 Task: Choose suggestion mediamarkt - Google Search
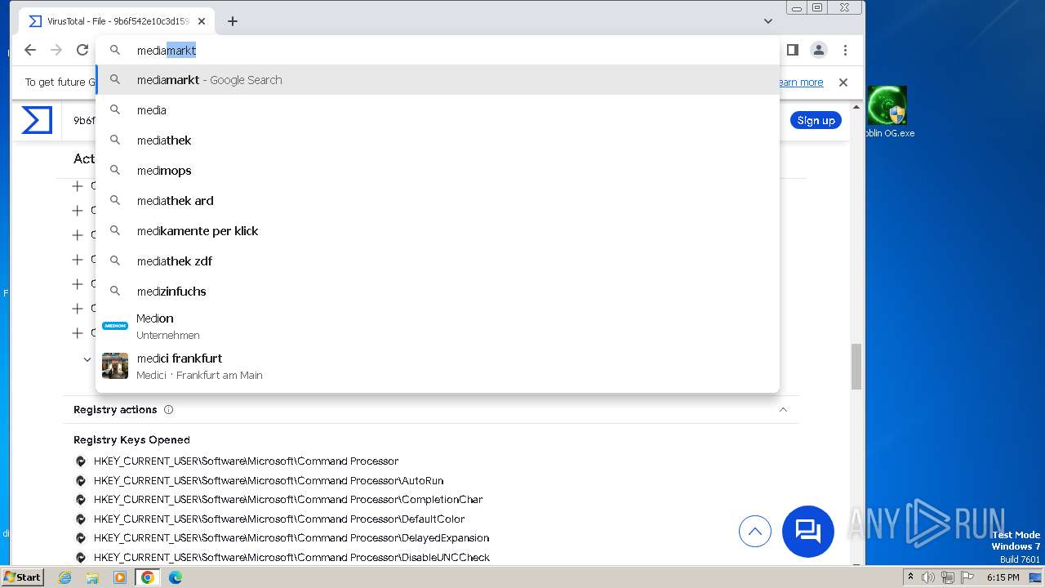click(x=438, y=80)
